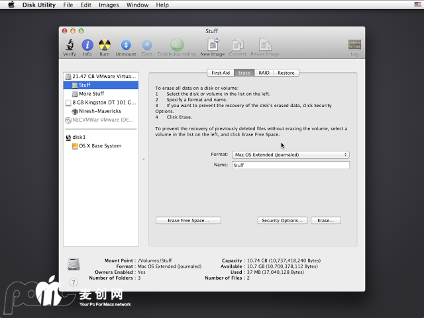
Task: Switch to the RAID tab
Action: (264, 73)
